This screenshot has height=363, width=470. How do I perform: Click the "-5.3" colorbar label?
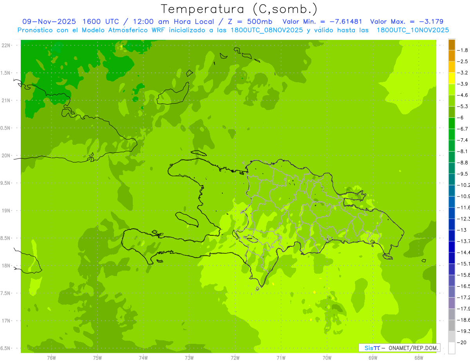[463, 106]
